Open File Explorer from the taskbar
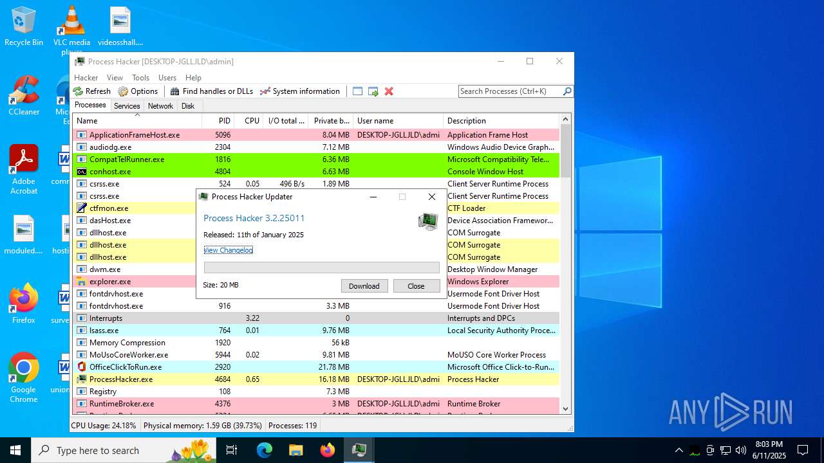This screenshot has height=463, width=824. tap(296, 450)
